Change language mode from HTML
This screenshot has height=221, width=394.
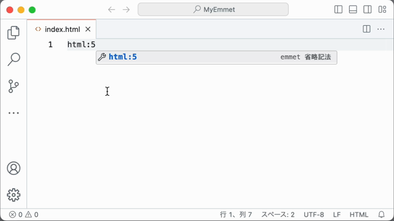point(359,215)
